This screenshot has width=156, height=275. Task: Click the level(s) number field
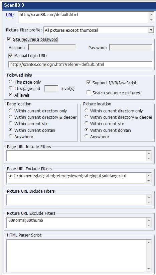point(51,89)
